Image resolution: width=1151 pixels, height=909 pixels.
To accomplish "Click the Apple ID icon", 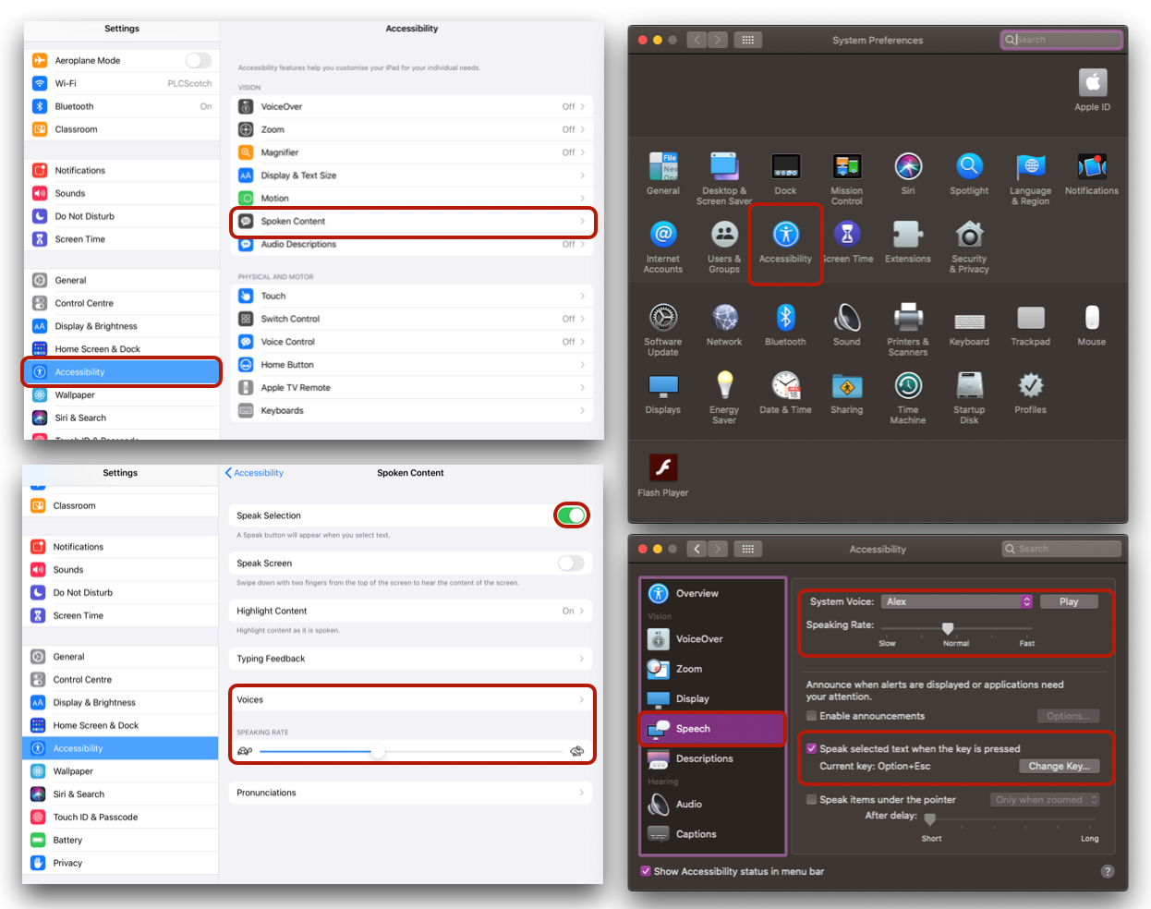I will click(x=1092, y=84).
